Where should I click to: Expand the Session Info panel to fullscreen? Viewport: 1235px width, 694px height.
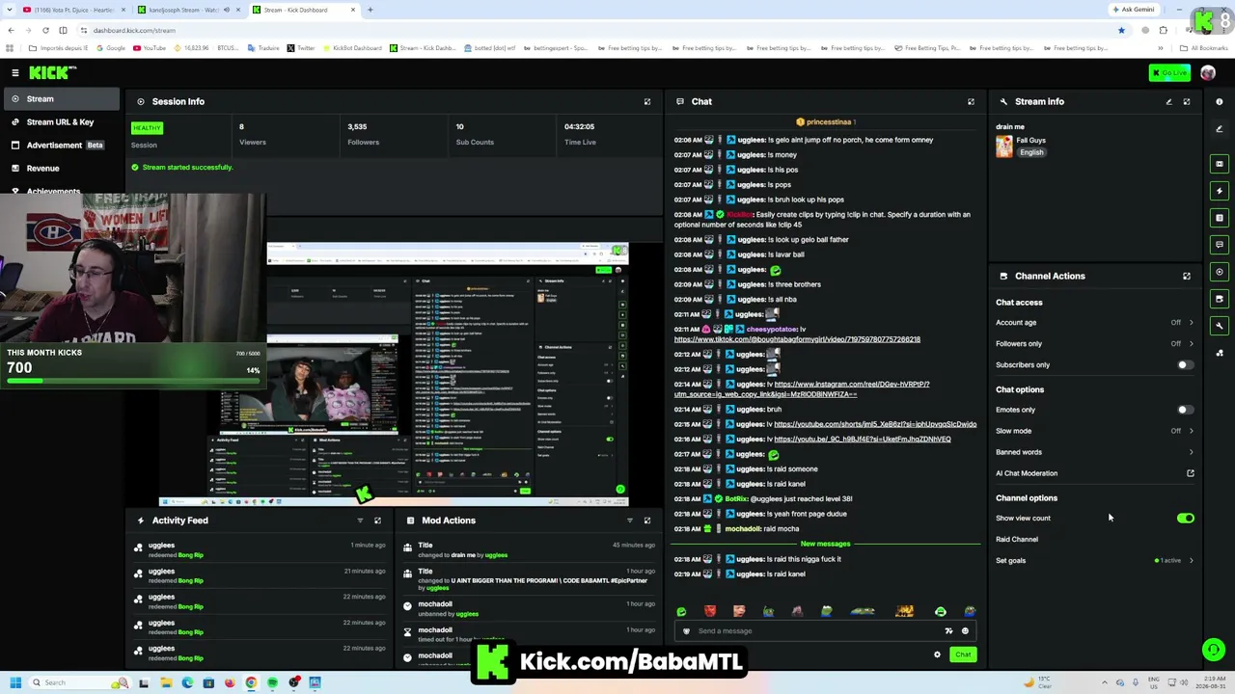[x=647, y=101]
